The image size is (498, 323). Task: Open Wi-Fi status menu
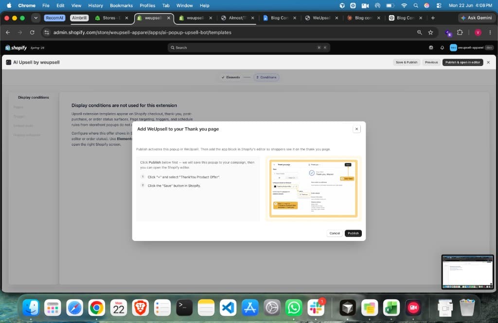coord(404,5)
